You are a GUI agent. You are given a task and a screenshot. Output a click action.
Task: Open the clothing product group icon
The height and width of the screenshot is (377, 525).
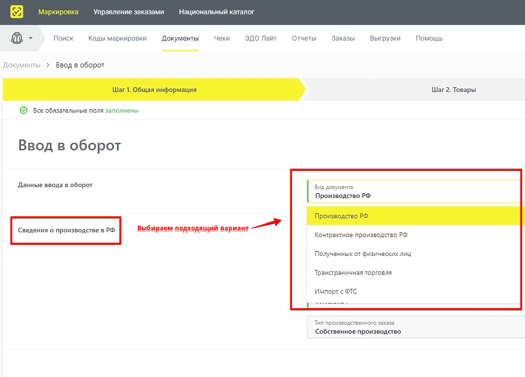click(17, 38)
